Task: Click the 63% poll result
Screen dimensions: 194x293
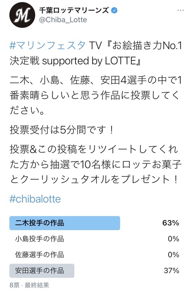Action: pyautogui.click(x=171, y=223)
